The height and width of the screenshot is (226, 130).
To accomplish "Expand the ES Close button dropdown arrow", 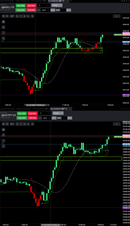I will click(x=60, y=5).
